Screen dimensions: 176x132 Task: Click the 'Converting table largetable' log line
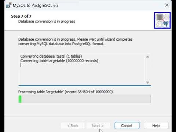[x=59, y=61]
